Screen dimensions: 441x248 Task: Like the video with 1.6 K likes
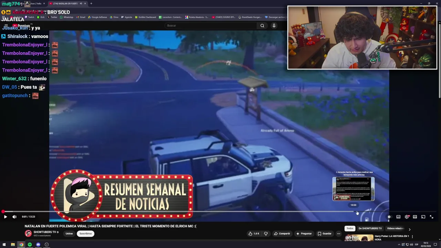(x=254, y=234)
